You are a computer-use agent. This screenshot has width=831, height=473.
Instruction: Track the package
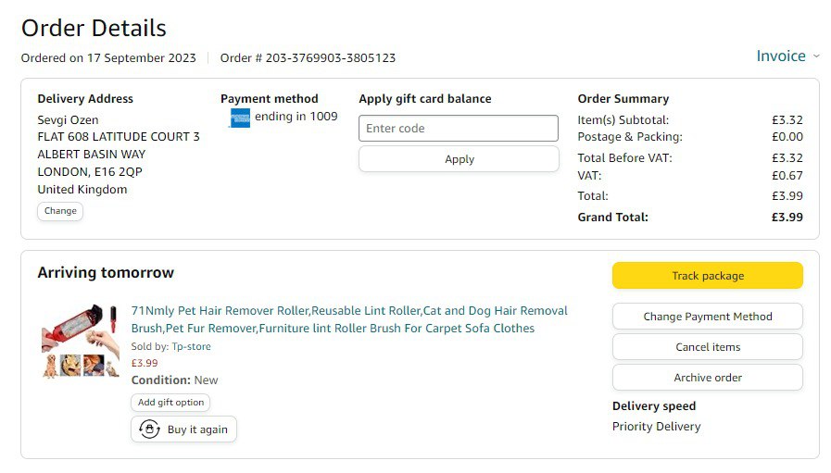[x=707, y=276]
